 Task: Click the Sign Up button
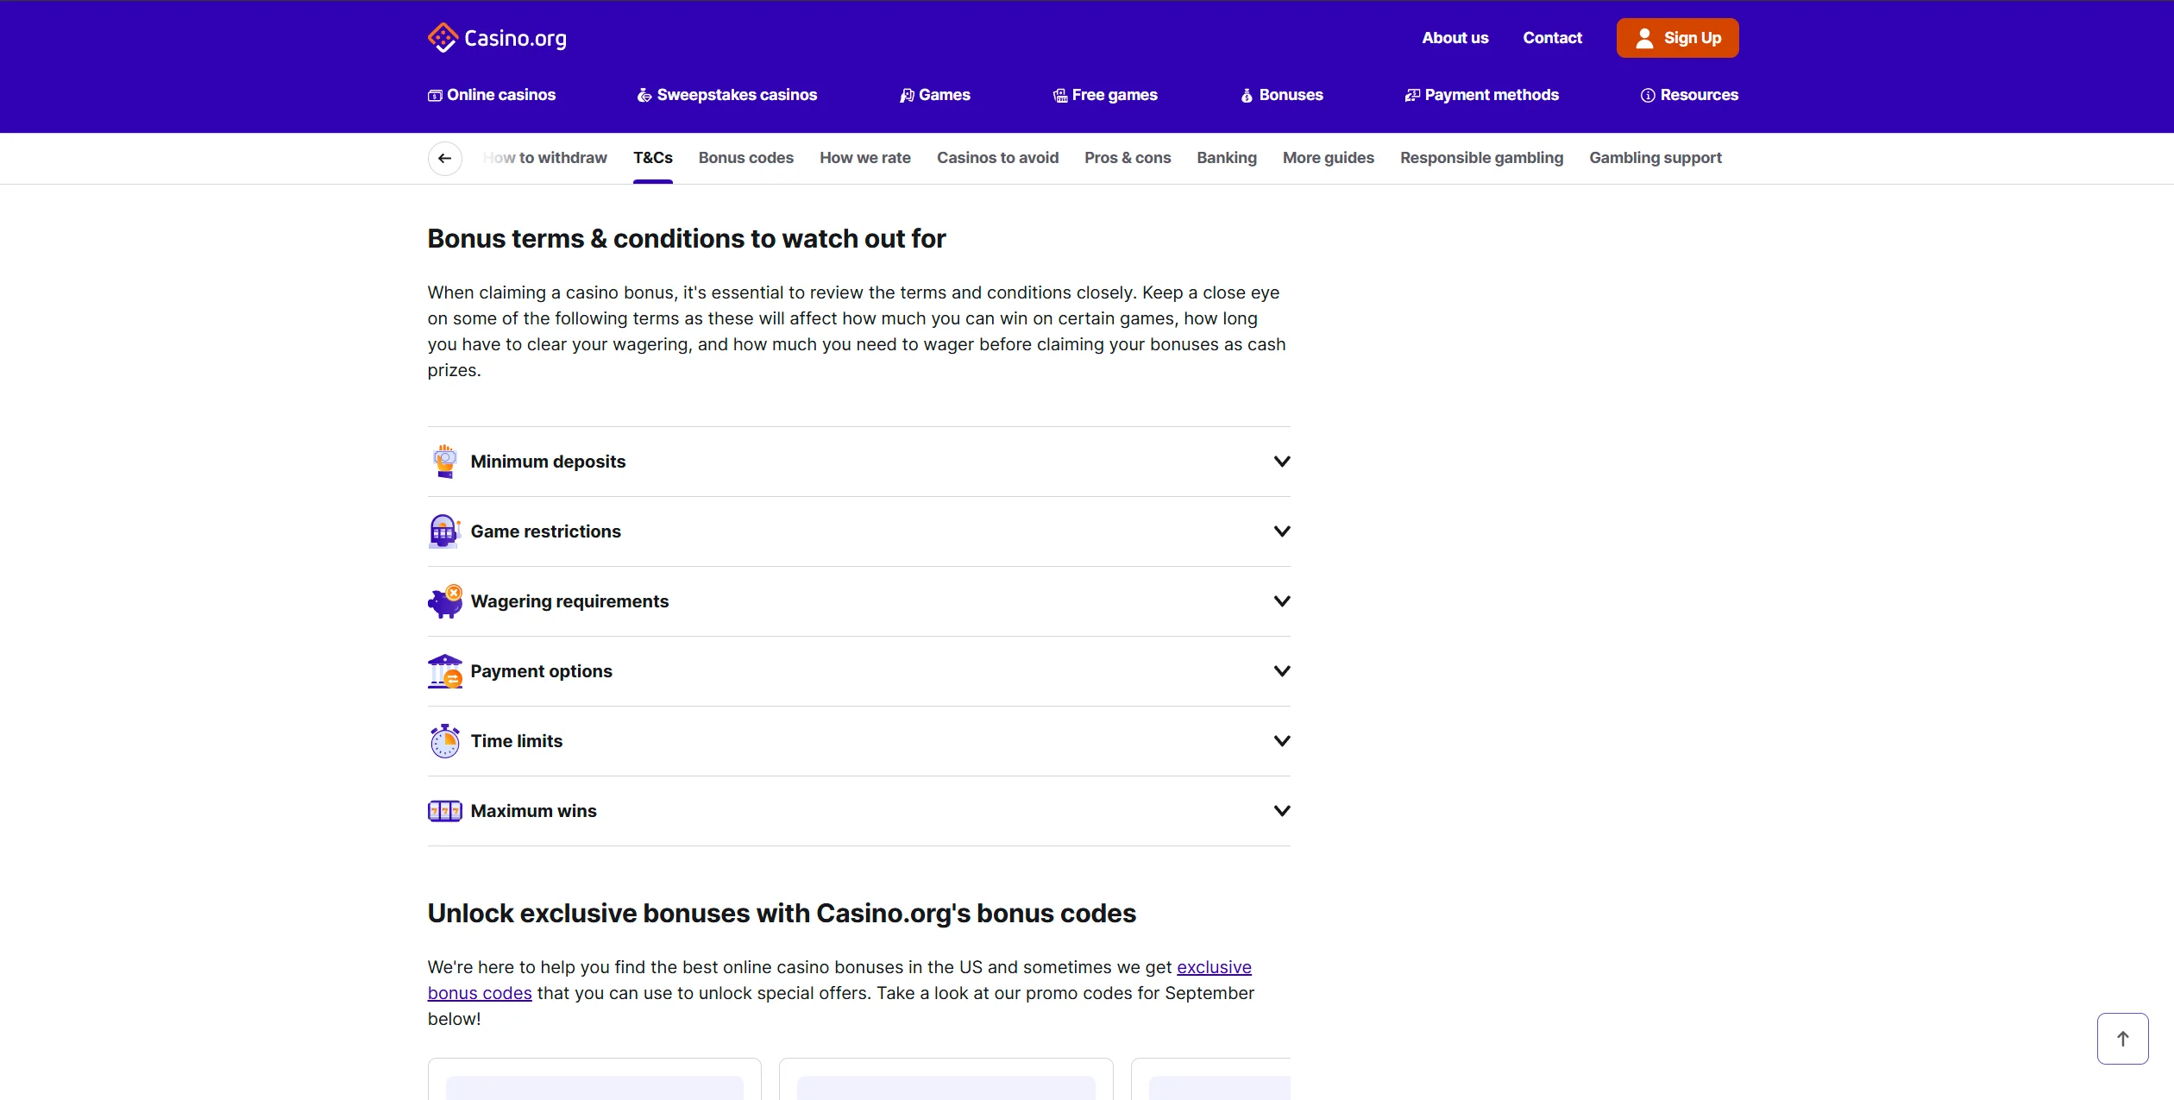(x=1677, y=38)
